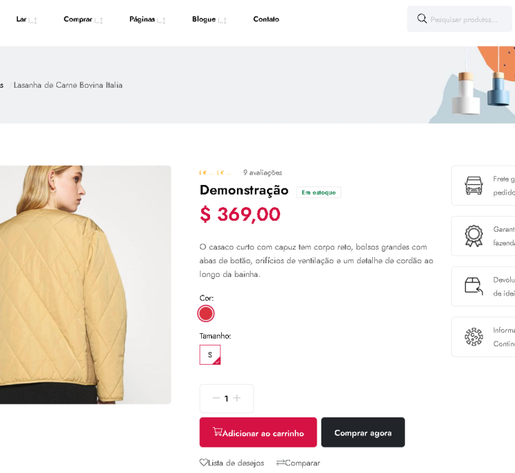Click the compare arrows icon
The image size is (515, 473).
point(280,463)
